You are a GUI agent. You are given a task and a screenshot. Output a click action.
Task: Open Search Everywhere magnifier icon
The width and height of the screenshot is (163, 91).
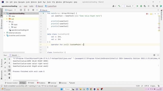point(153,6)
